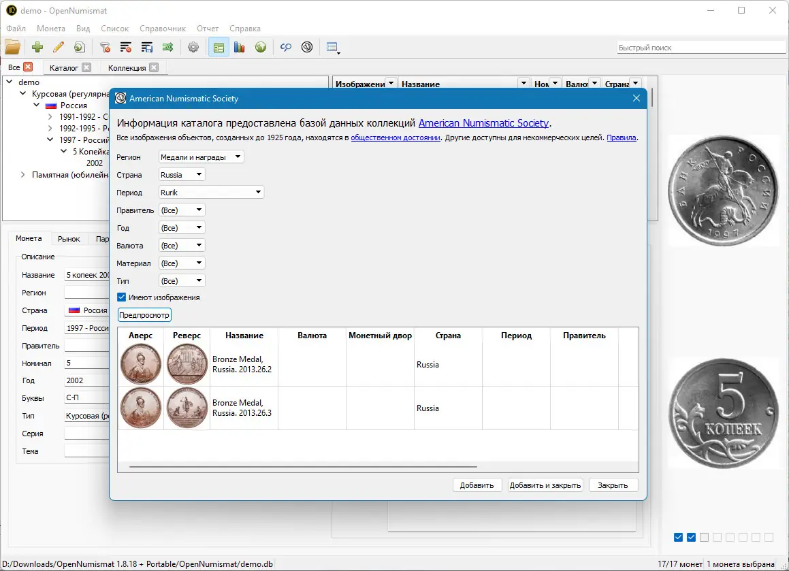Open the Год dropdown in the dialog
Screen dimensions: 789x571
182,227
